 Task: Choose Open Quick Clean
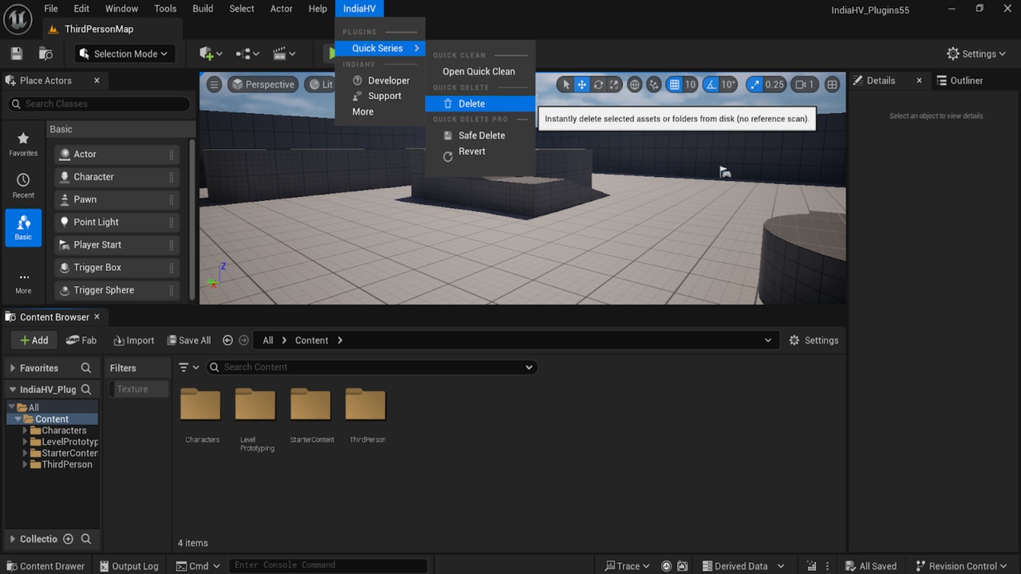click(479, 72)
